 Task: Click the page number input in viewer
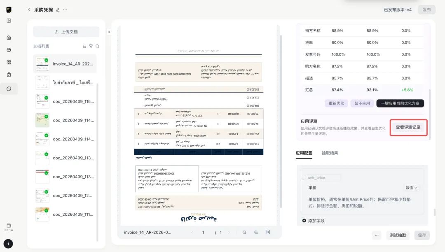tap(203, 232)
